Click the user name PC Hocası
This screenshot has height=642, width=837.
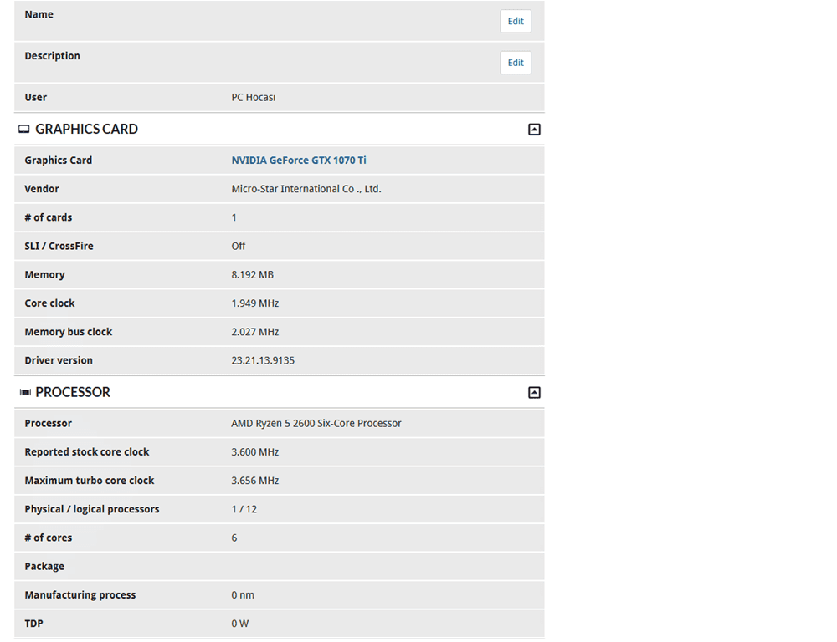point(254,98)
